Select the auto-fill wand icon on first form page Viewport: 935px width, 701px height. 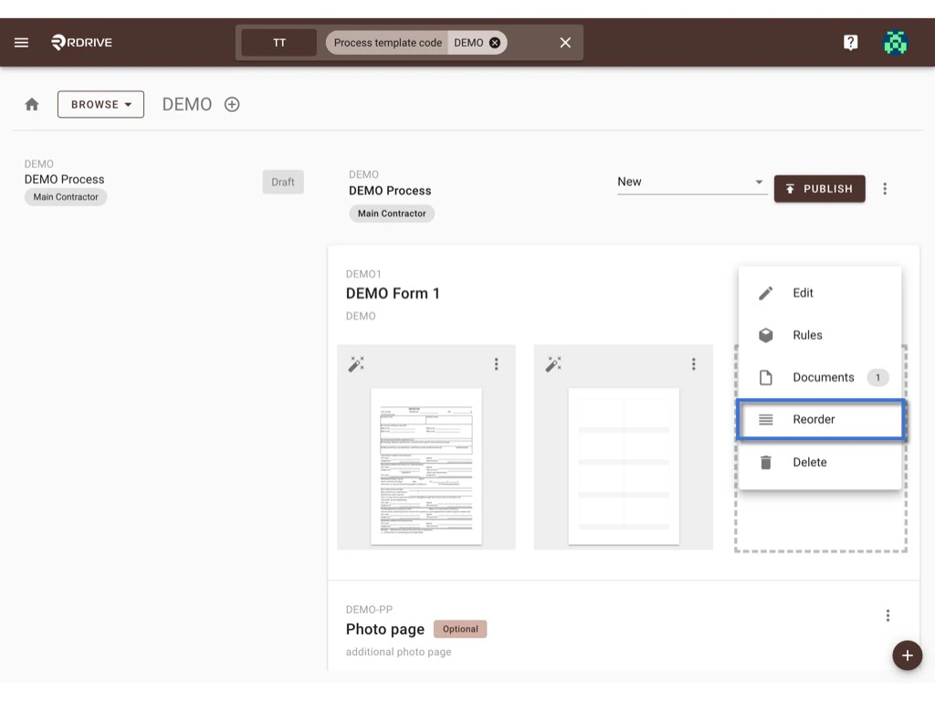[x=356, y=363]
